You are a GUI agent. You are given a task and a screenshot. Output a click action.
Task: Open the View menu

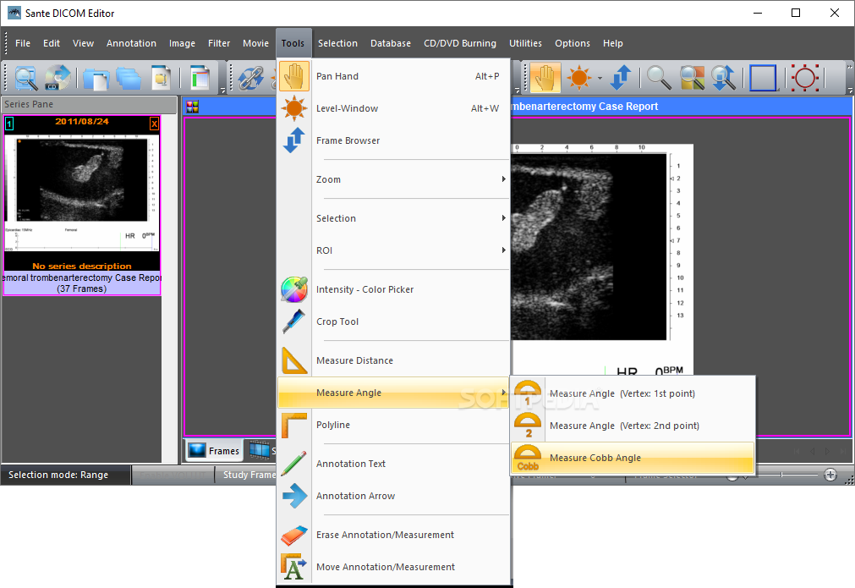84,43
